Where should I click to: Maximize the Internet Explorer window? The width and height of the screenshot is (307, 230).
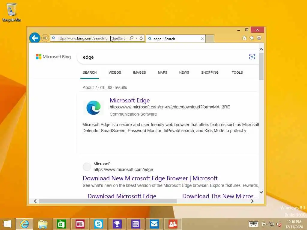point(247,30)
